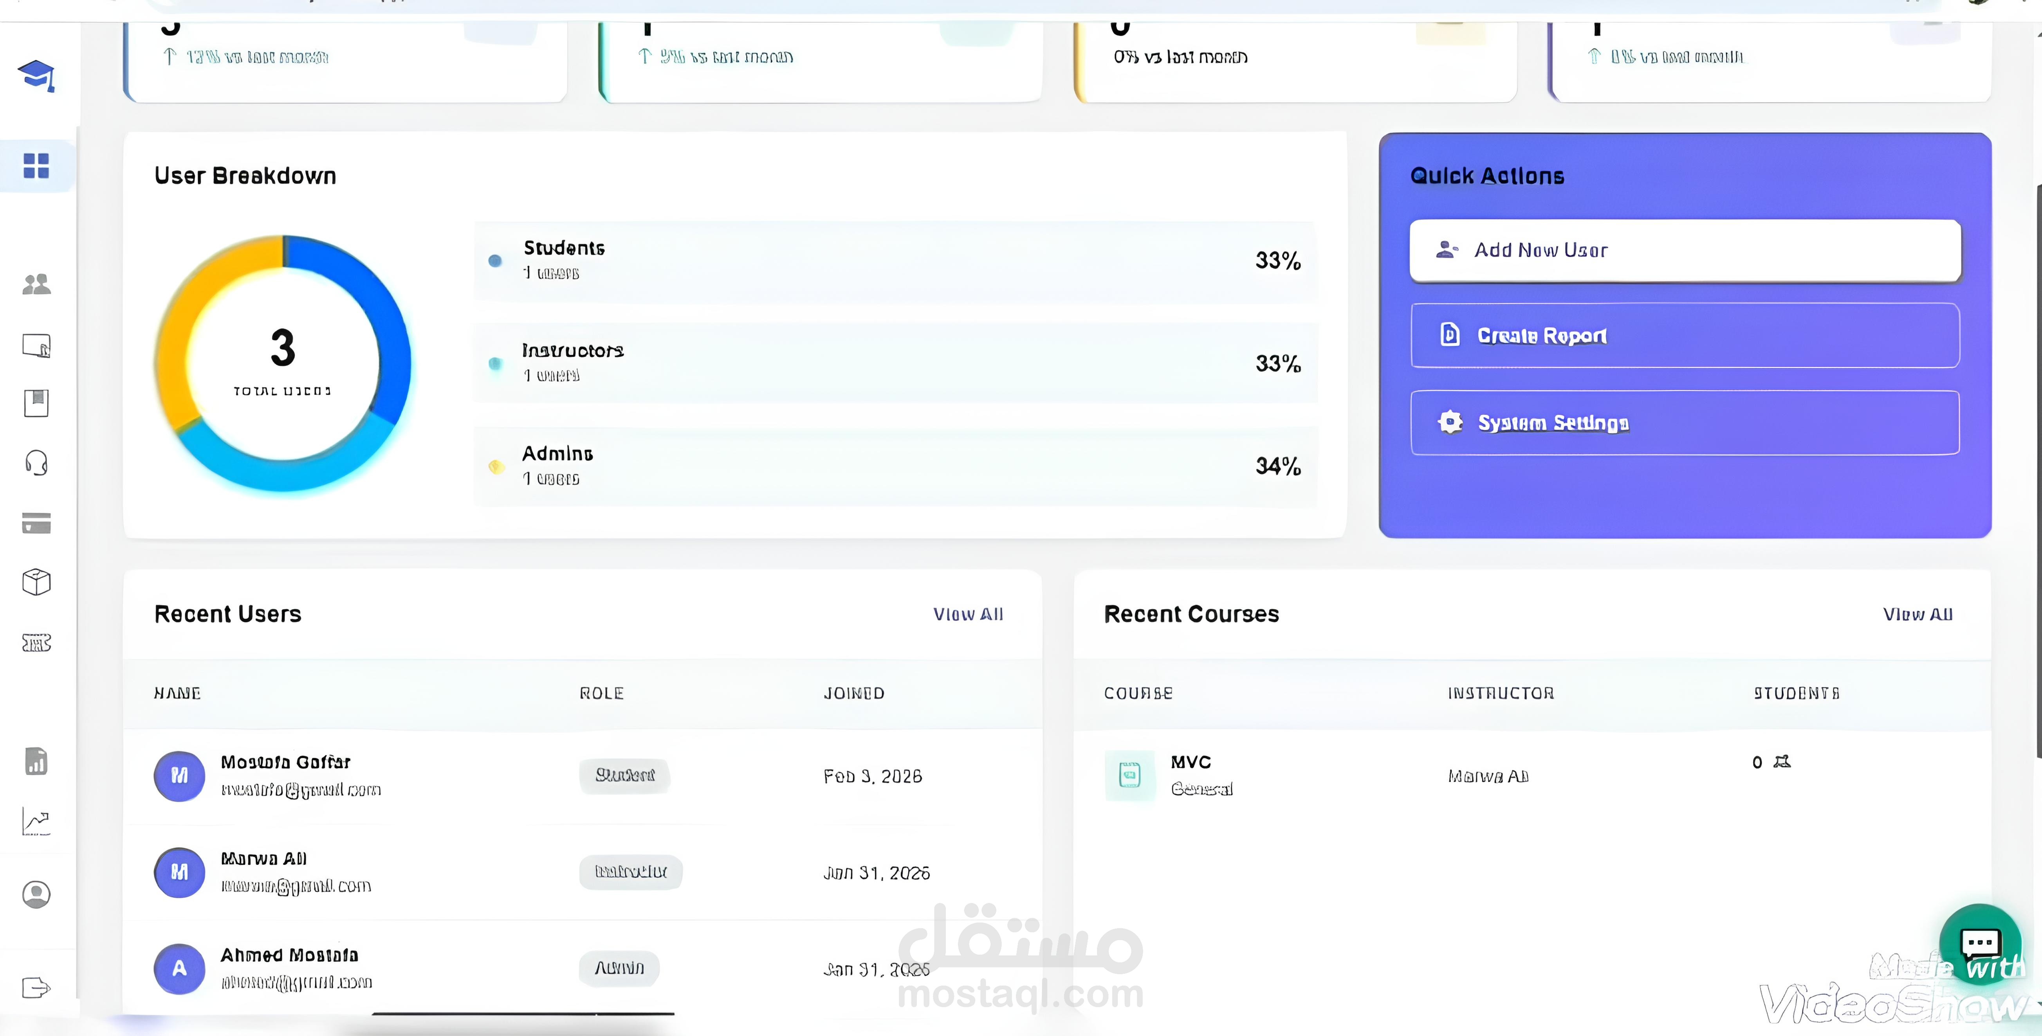Open the coupon ticket icon in sidebar
Image resolution: width=2042 pixels, height=1036 pixels.
point(36,642)
